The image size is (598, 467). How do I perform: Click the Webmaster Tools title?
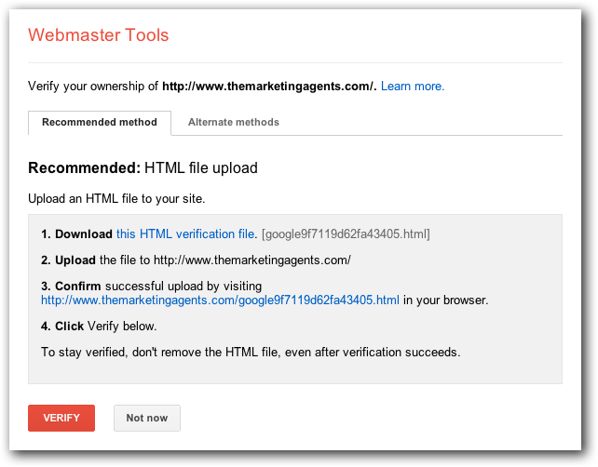tap(99, 35)
